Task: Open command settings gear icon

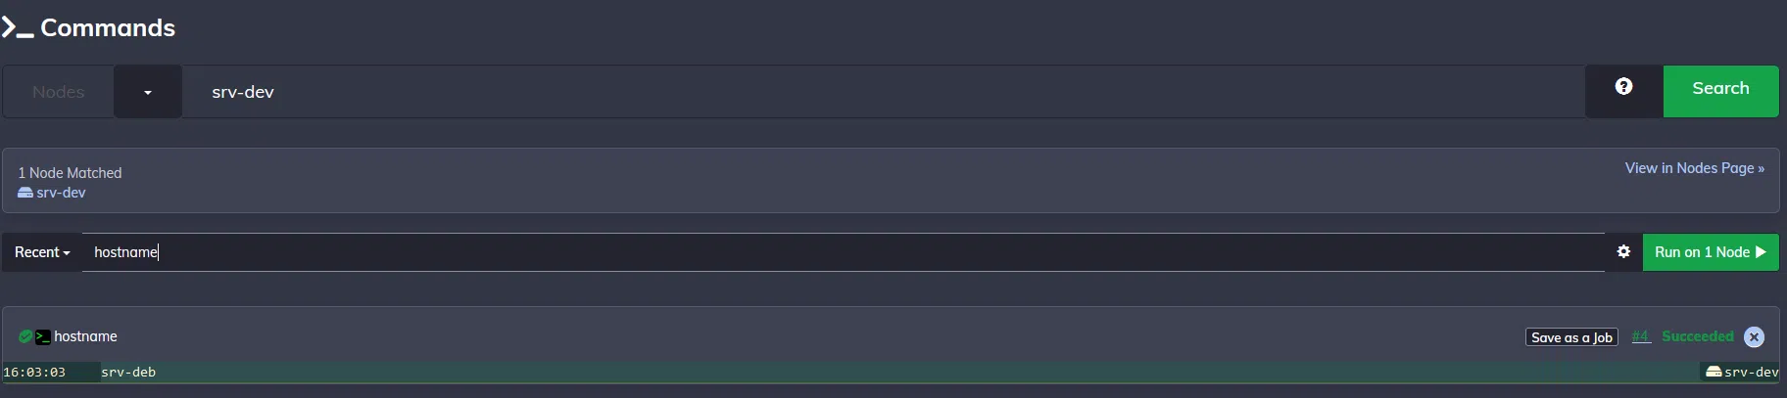Action: 1623,252
